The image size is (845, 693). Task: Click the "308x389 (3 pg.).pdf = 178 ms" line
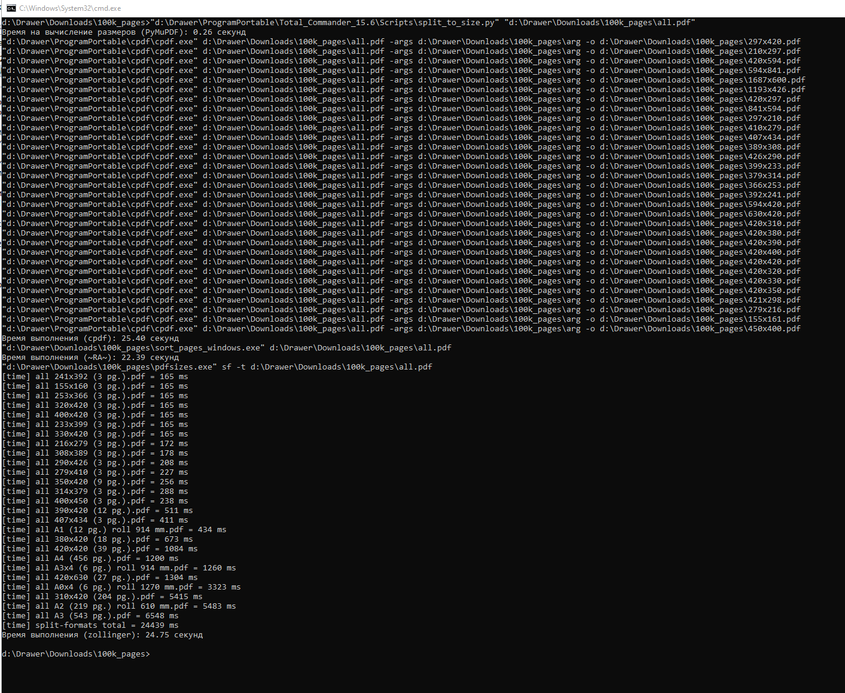click(x=95, y=453)
